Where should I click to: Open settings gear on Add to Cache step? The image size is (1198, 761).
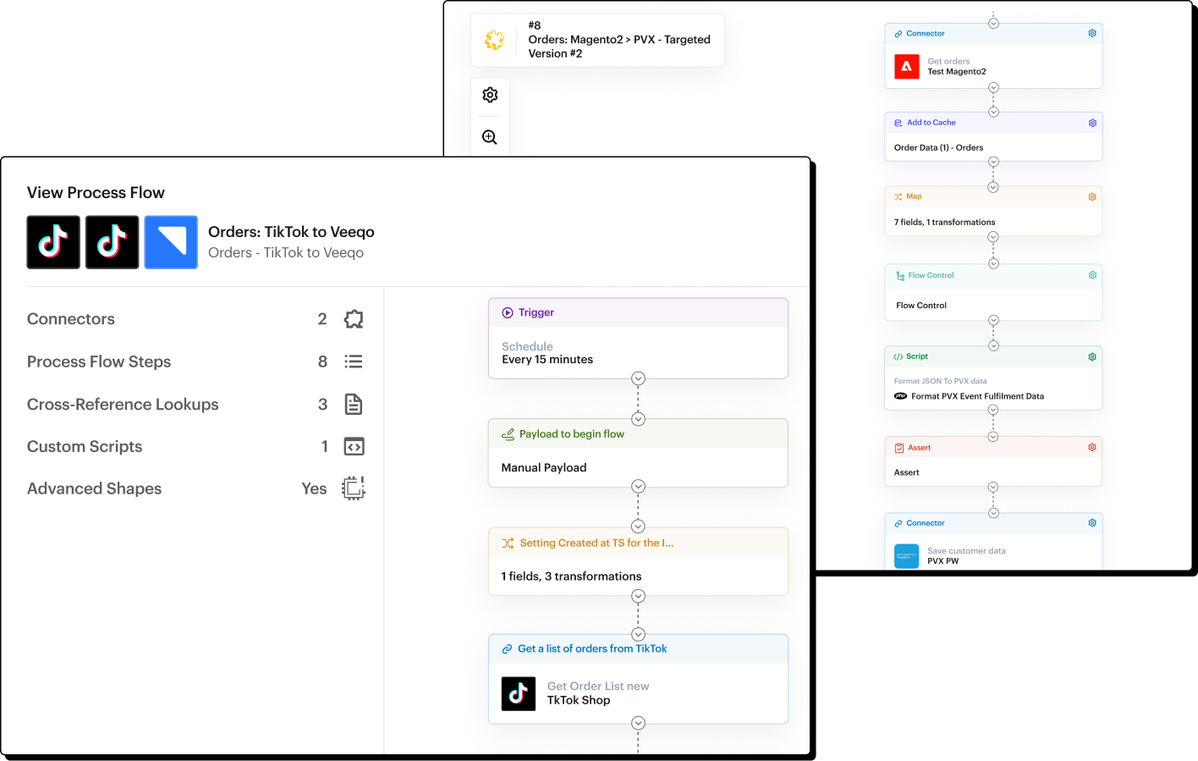(x=1092, y=123)
